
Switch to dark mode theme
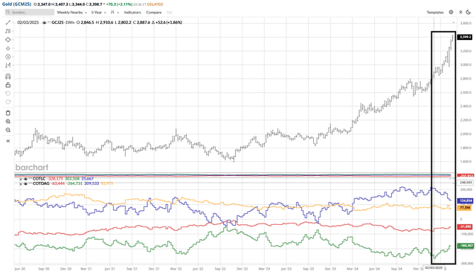click(x=468, y=12)
